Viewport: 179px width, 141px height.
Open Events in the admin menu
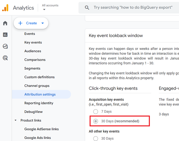click(30, 34)
